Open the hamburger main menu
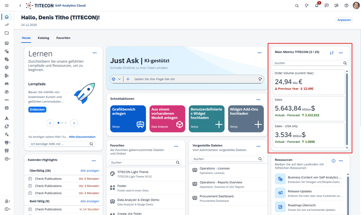Screen dimensions: 361x215 click(x=7, y=6)
